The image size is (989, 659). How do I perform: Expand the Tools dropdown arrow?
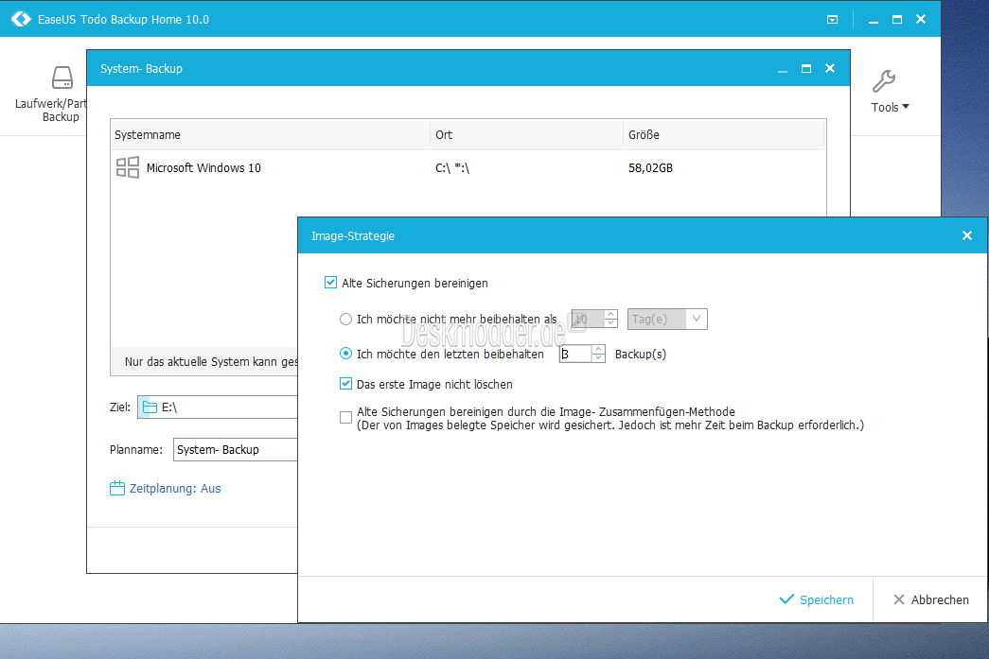pyautogui.click(x=906, y=107)
